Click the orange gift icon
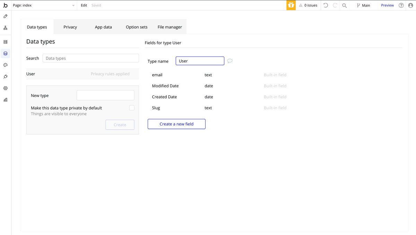The width and height of the screenshot is (416, 235). [x=291, y=5]
